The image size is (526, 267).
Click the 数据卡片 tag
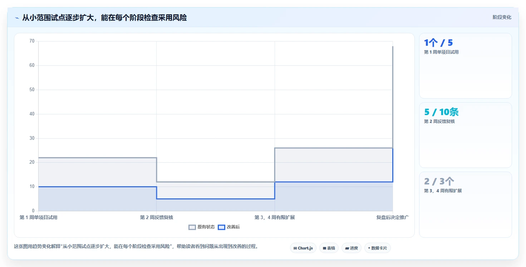pyautogui.click(x=377, y=248)
